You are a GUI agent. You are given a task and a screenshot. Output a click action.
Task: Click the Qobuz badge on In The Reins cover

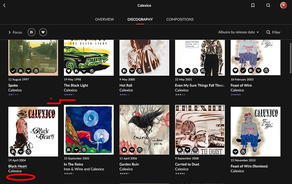(x=84, y=150)
